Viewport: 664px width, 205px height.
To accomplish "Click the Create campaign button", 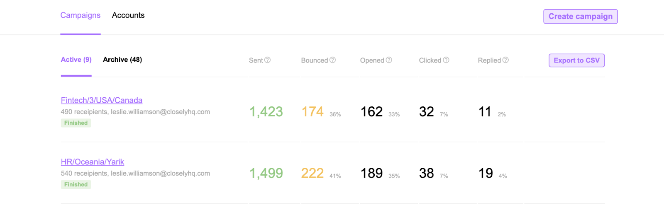I will [581, 17].
